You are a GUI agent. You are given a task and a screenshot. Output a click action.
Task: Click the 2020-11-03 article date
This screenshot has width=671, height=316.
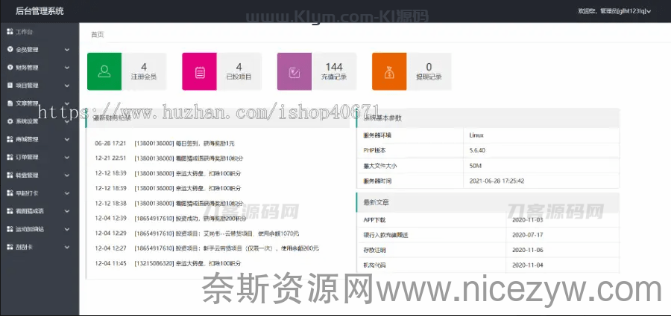(x=528, y=220)
